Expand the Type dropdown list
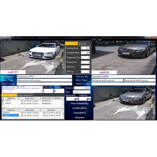The height and width of the screenshot is (157, 157). (89, 92)
